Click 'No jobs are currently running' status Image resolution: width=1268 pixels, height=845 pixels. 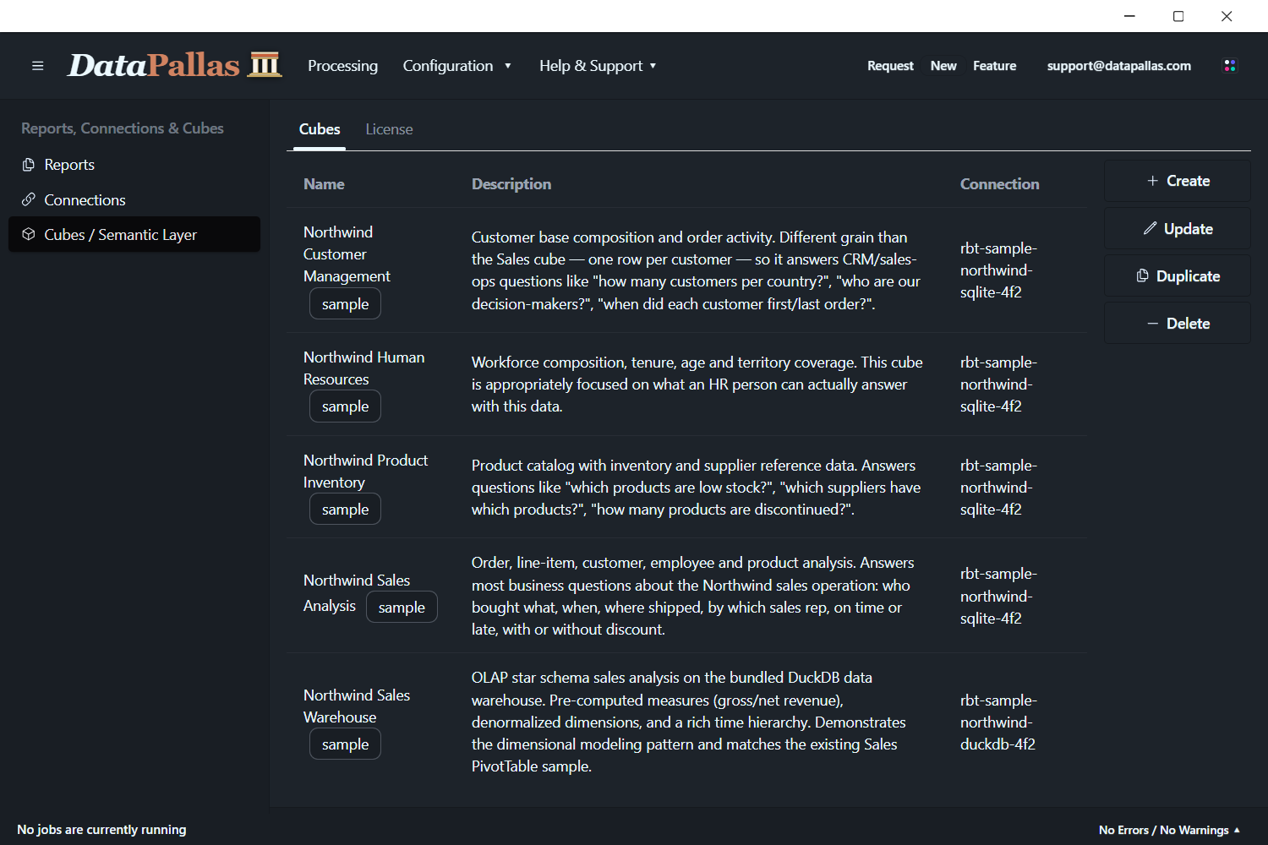(101, 830)
